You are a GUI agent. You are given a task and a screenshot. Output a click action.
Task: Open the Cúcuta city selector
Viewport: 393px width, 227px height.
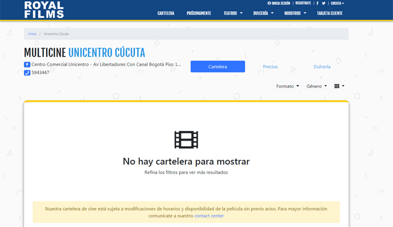pos(337,3)
